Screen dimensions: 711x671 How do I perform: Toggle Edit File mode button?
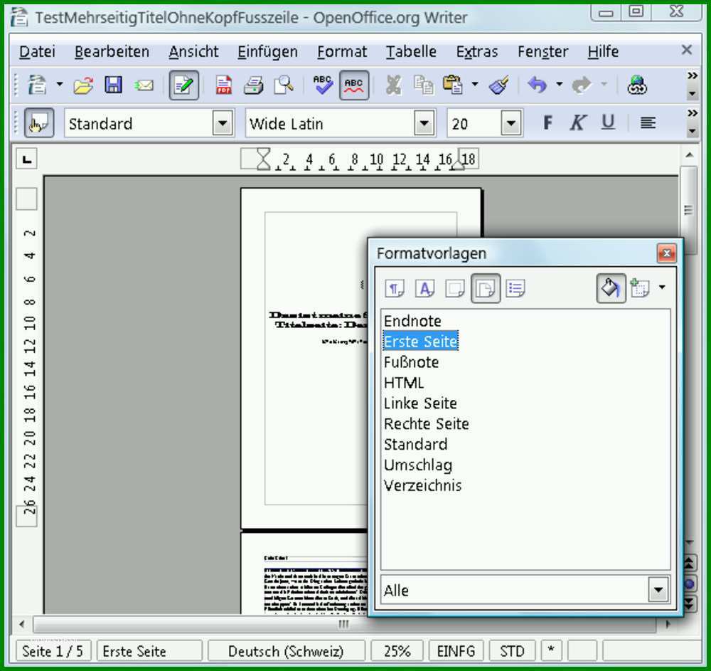coord(183,85)
